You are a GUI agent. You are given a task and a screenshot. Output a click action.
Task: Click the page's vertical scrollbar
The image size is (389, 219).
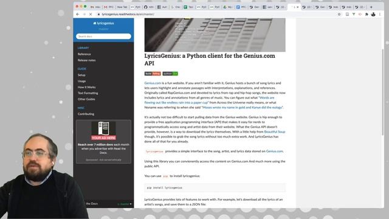pyautogui.click(x=382, y=92)
